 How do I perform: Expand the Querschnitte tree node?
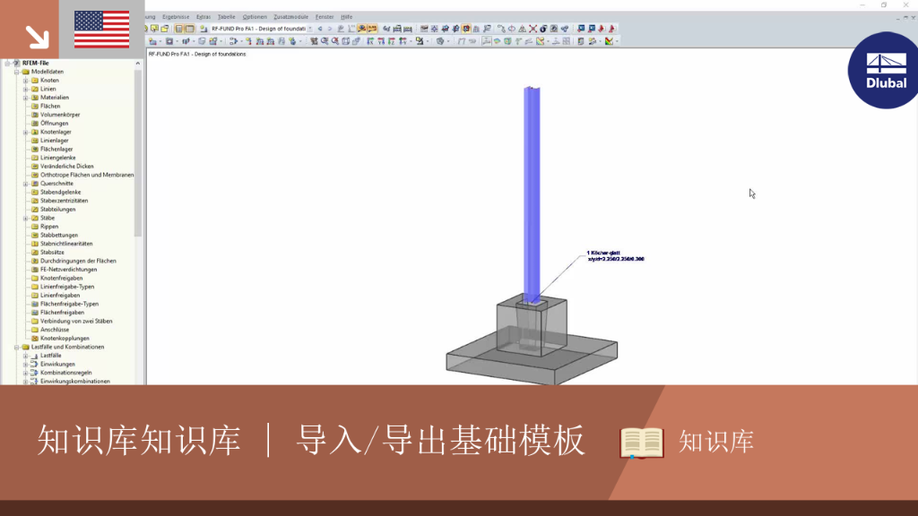(x=26, y=184)
